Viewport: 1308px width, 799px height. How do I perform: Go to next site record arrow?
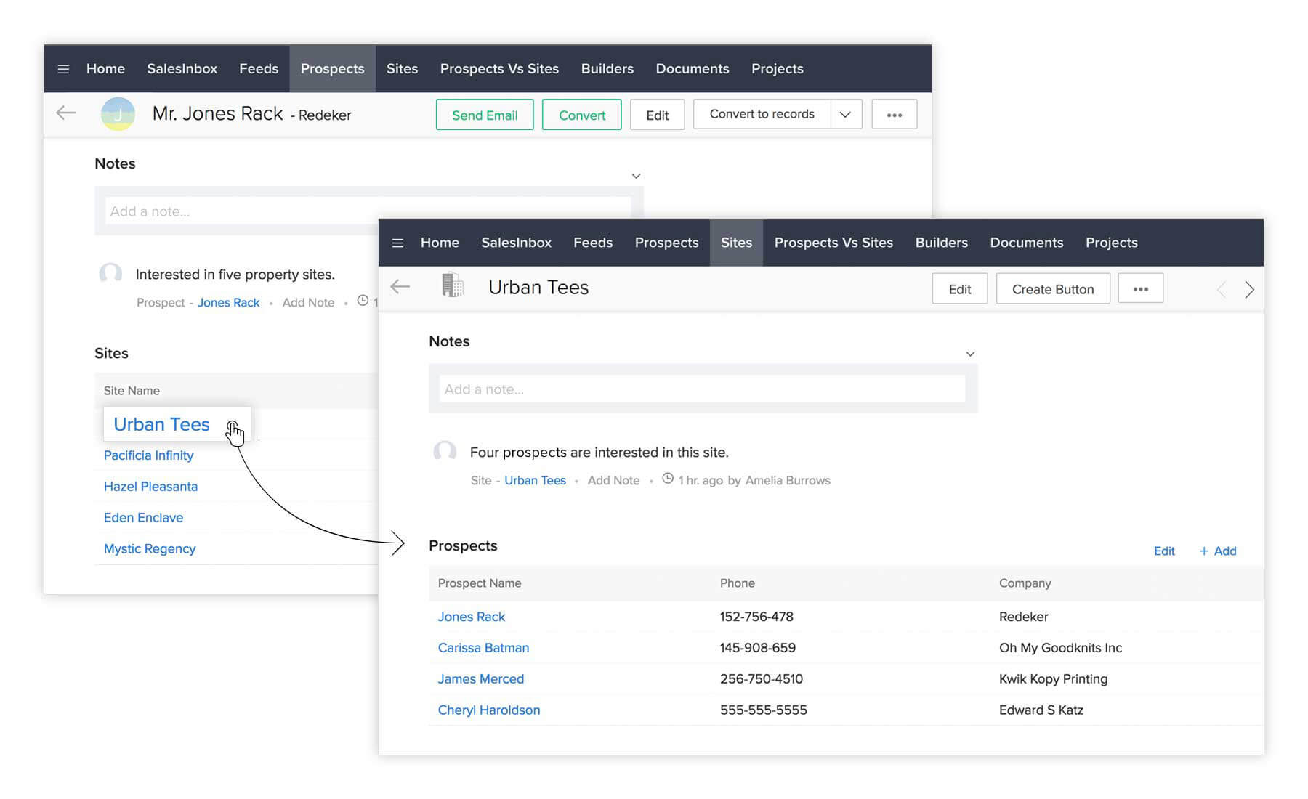(1249, 289)
